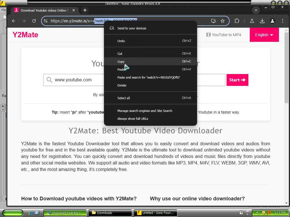Viewport: 290px width, 217px height.
Task: Open Manage search engines and Site Search
Action: (x=150, y=111)
